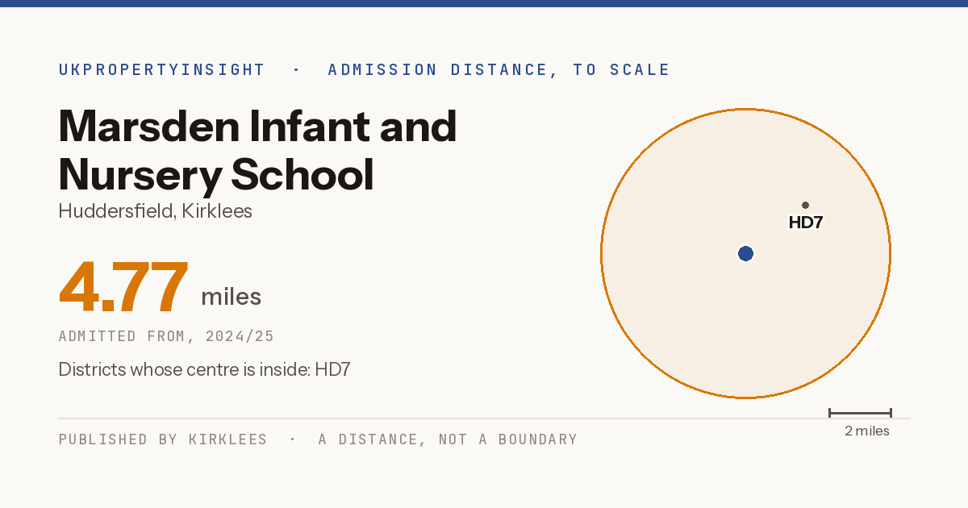968x508 pixels.
Task: Click the miles unit label
Action: (232, 297)
